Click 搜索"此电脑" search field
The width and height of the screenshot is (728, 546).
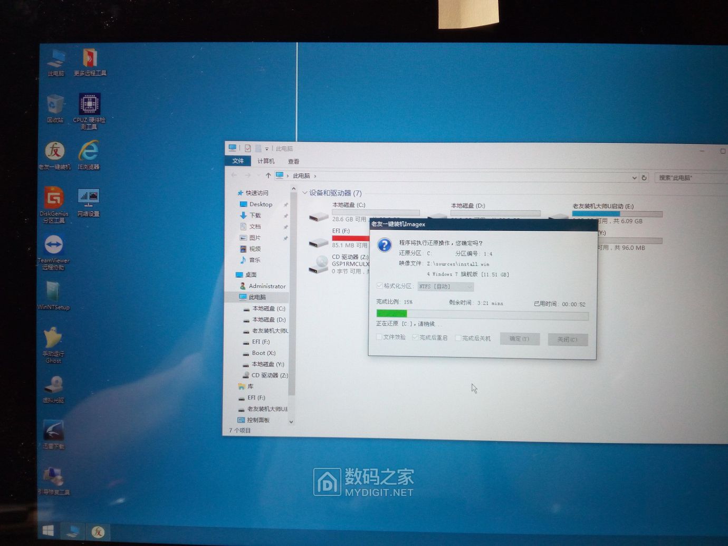point(691,178)
